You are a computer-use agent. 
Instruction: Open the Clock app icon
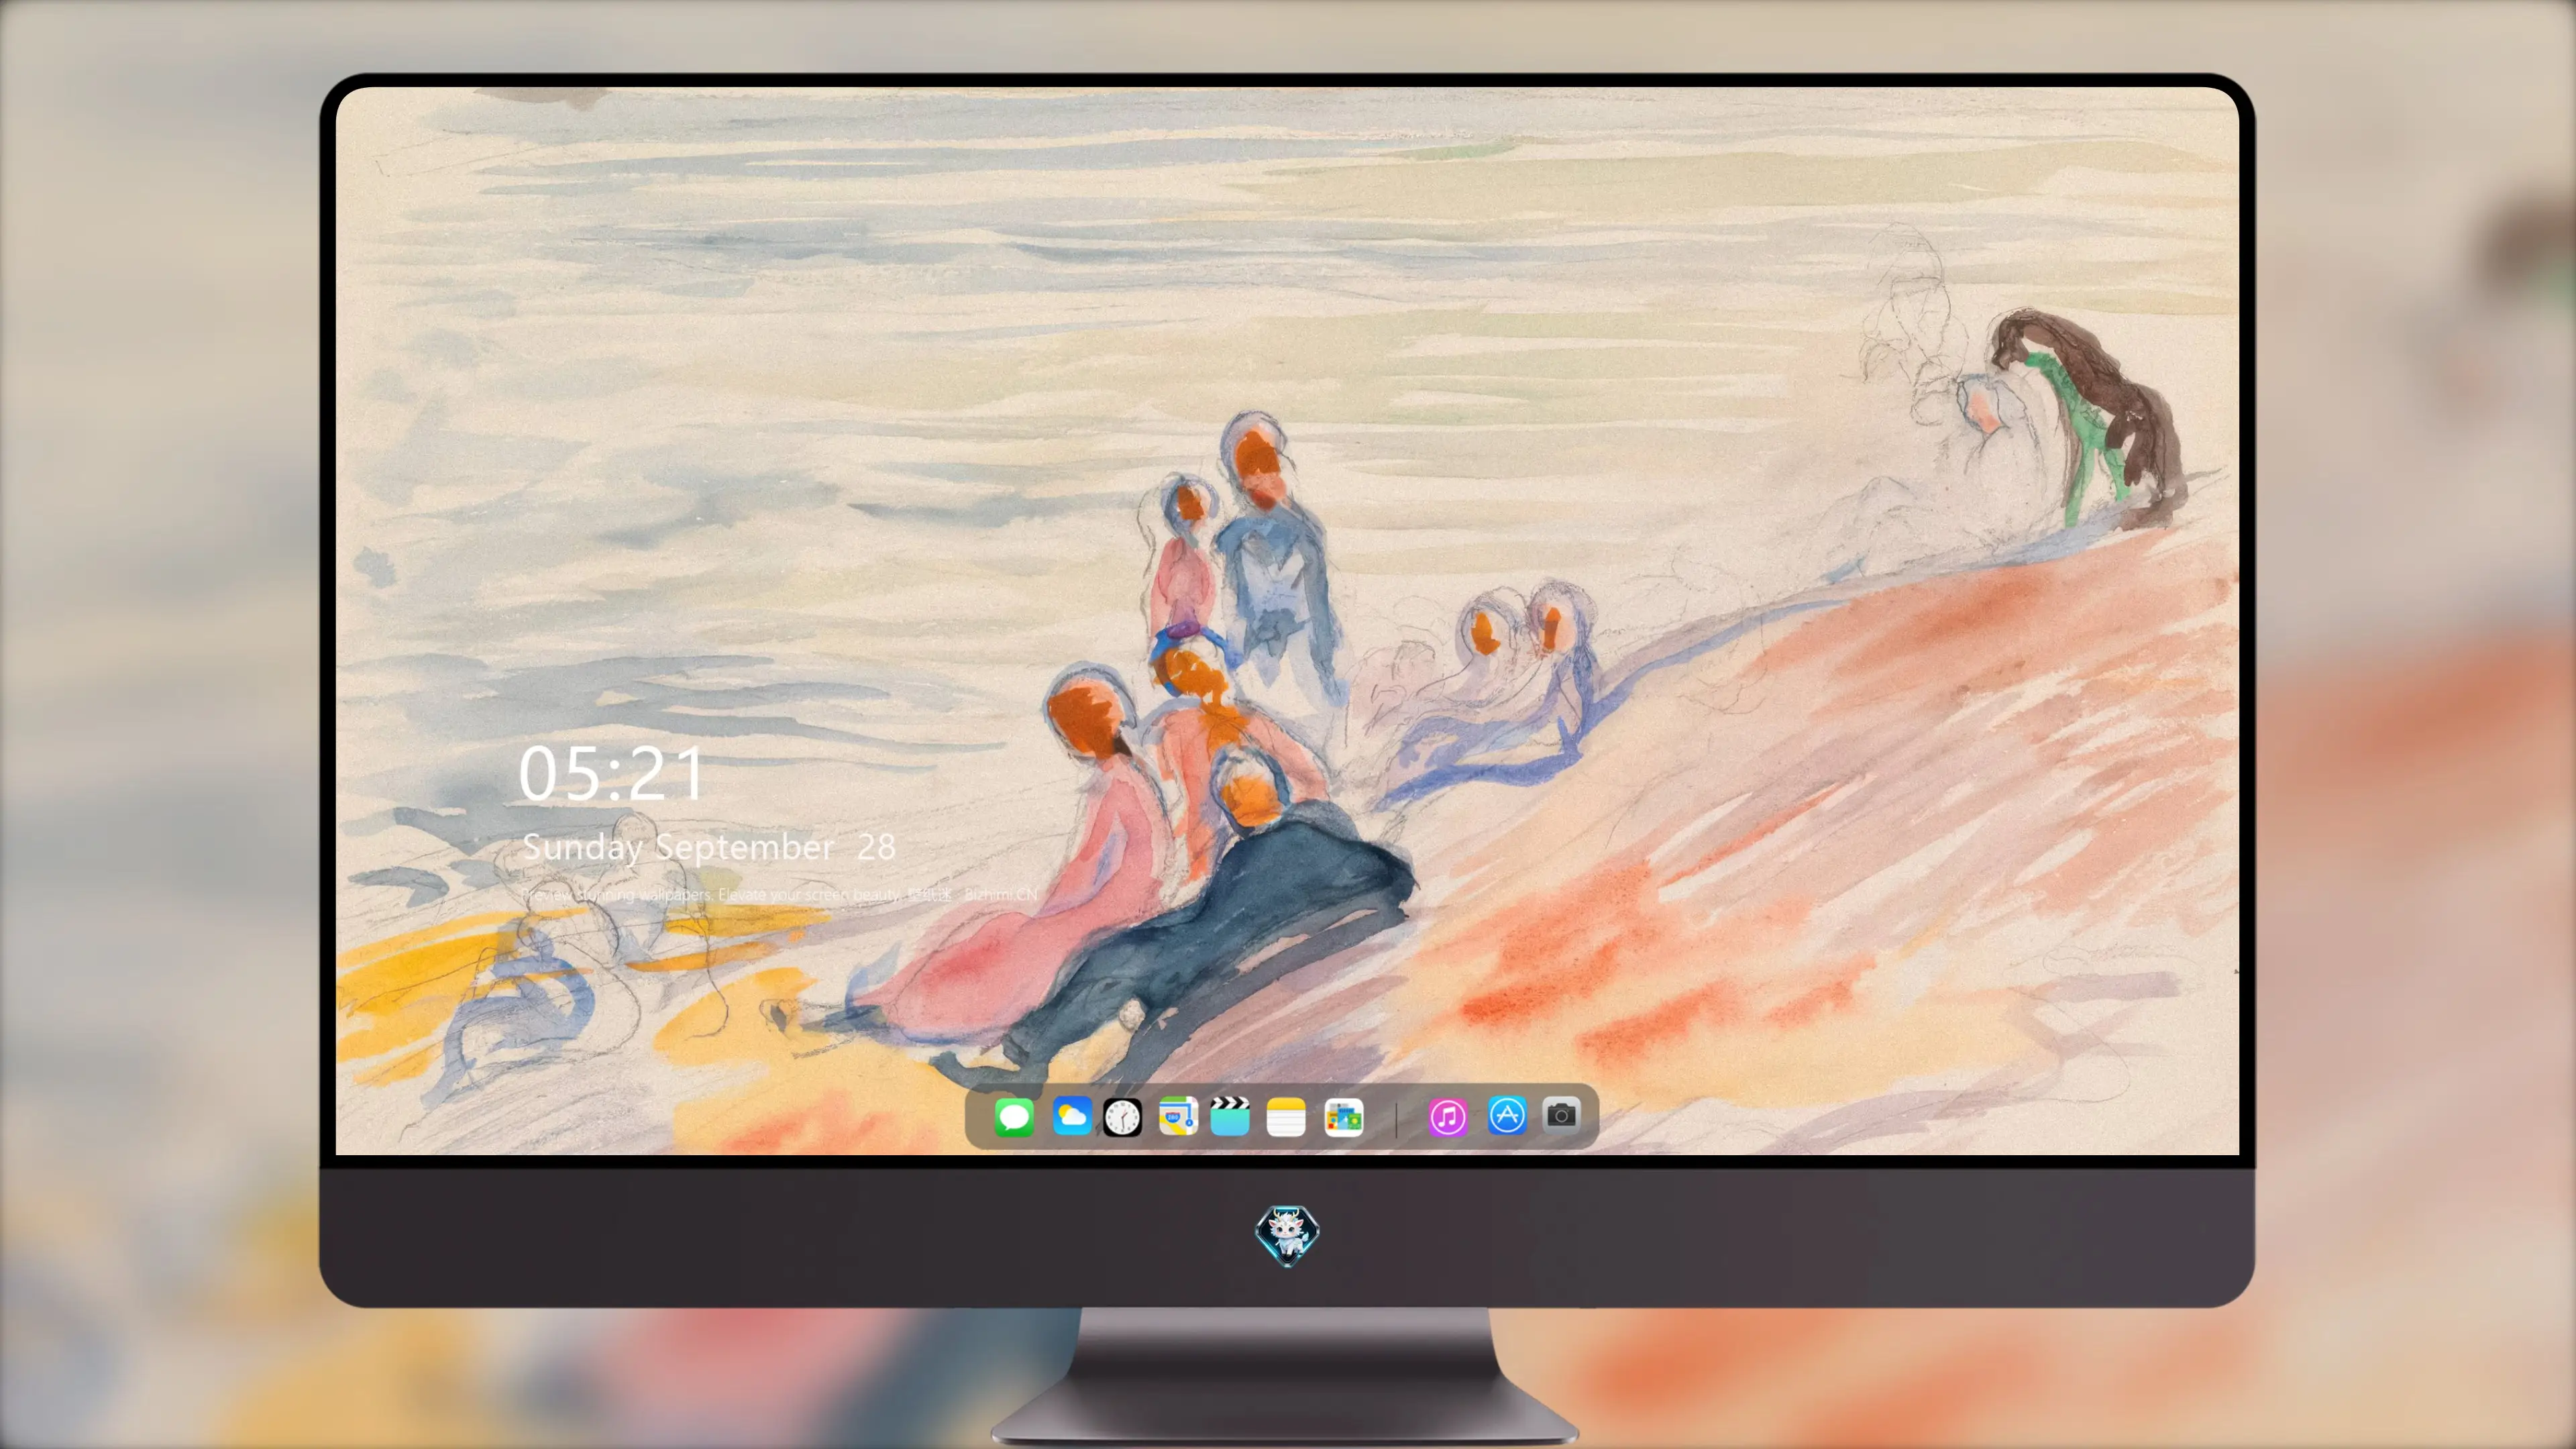click(1122, 1117)
